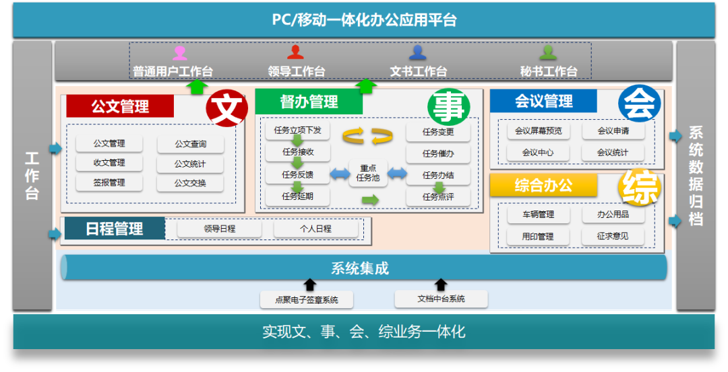Image resolution: width=728 pixels, height=372 pixels.
Task: Click the PC/移动一体化办公应用平台 title banner
Action: (364, 20)
